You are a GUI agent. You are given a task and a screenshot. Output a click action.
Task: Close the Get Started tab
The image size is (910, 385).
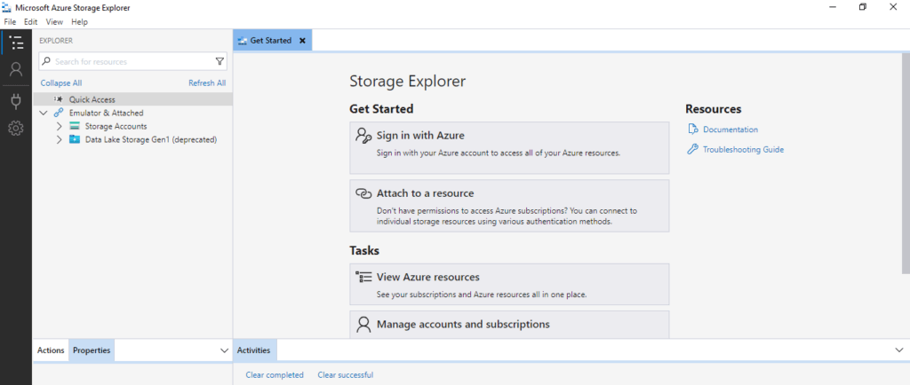[x=302, y=41]
